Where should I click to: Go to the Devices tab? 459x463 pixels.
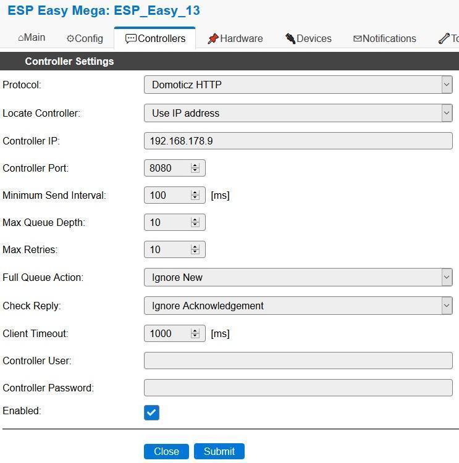tap(308, 38)
